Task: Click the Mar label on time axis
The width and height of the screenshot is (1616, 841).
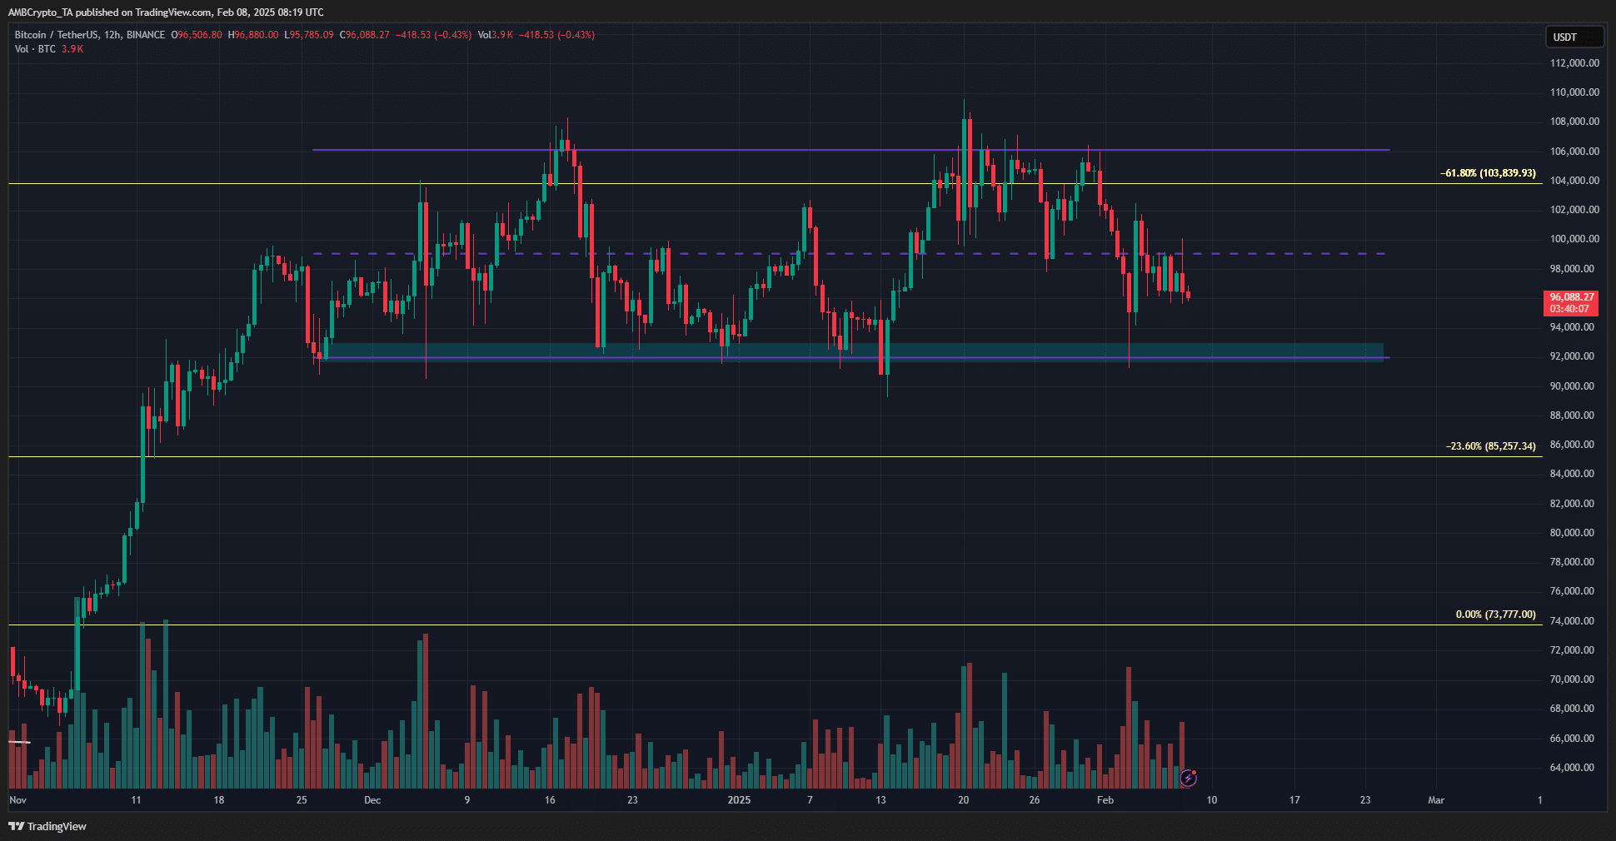Action: [1436, 800]
